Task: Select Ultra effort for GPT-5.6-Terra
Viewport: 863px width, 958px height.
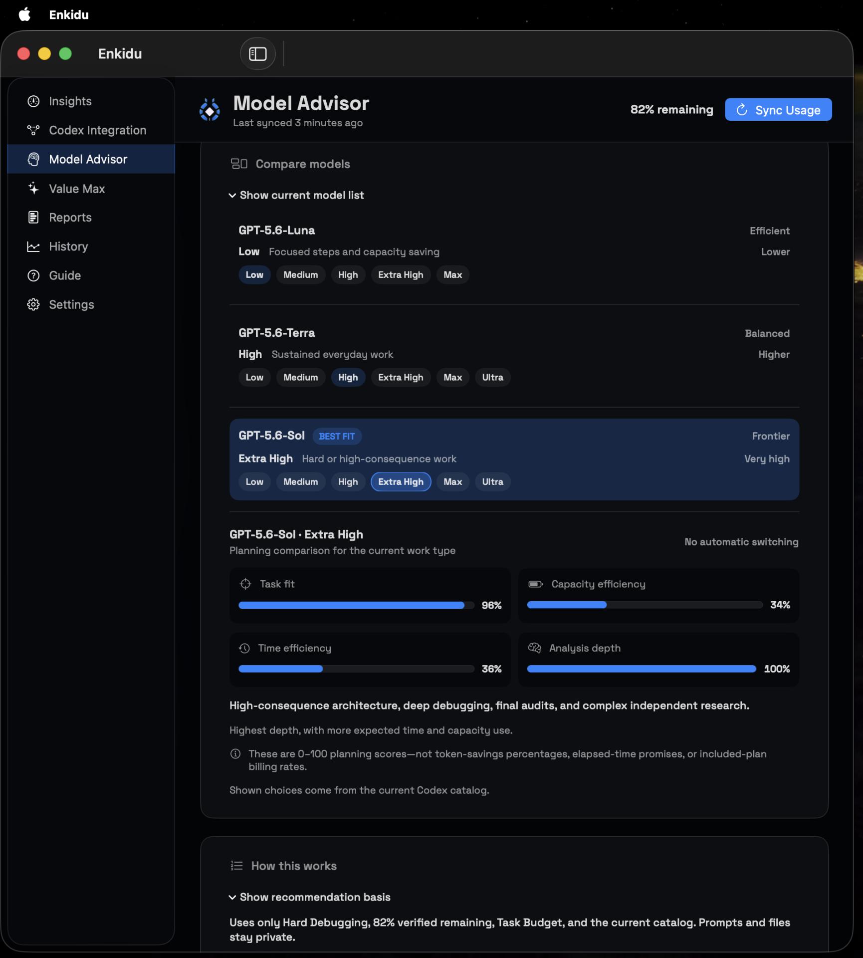Action: [492, 377]
